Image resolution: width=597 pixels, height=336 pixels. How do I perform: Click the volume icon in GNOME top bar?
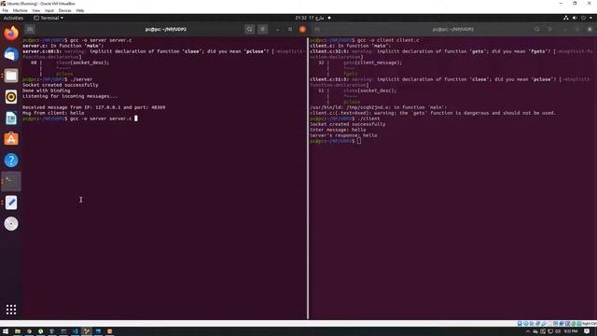point(575,18)
